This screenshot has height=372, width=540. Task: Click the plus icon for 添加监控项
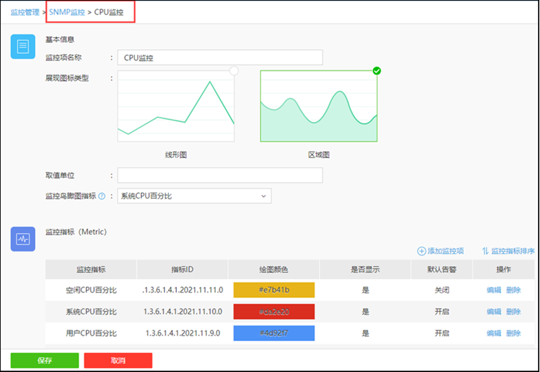(x=422, y=251)
